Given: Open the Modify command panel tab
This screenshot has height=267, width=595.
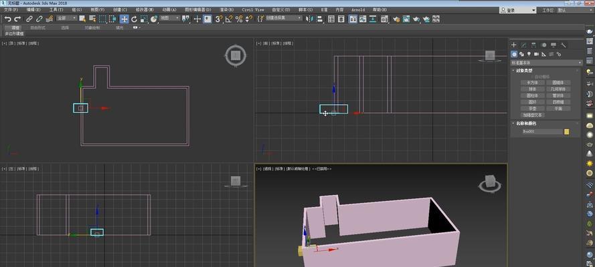Looking at the screenshot, I should 523,45.
